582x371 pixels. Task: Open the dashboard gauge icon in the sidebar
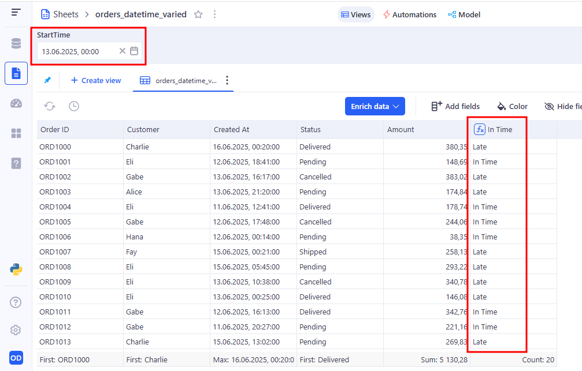(16, 103)
